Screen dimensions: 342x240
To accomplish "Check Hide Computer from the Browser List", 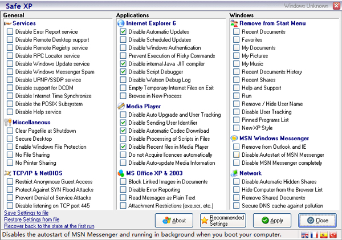I will 236,190.
